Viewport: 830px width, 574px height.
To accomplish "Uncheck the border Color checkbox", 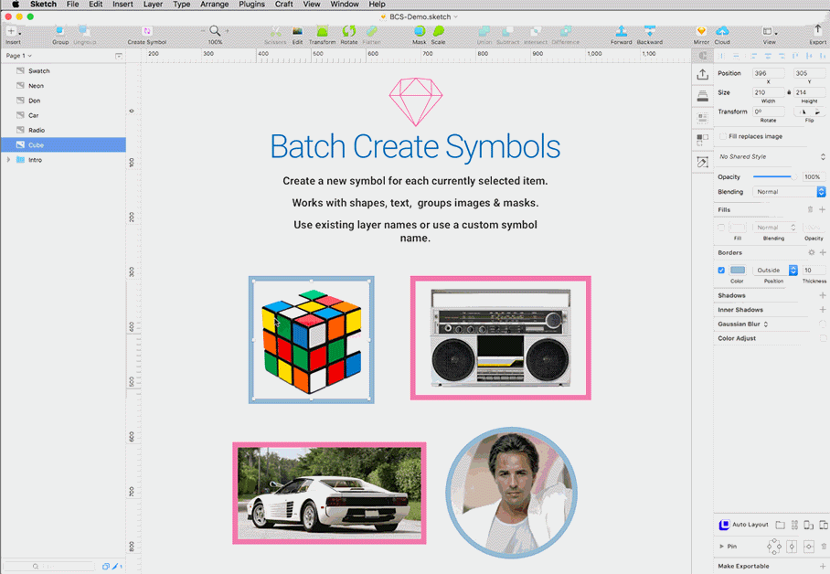I will click(721, 271).
